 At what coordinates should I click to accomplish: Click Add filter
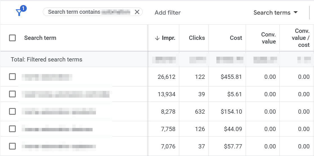pos(168,13)
